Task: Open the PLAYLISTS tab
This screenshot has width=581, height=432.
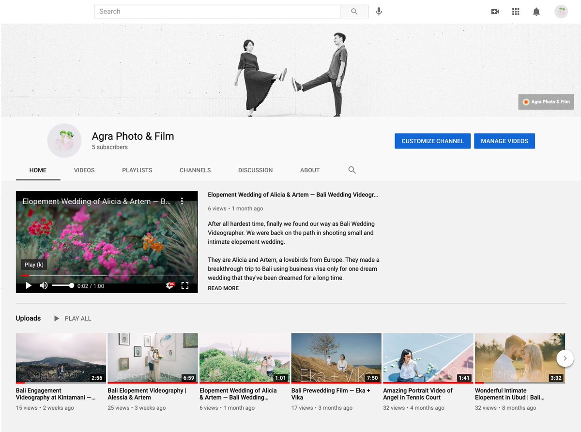Action: [x=137, y=170]
